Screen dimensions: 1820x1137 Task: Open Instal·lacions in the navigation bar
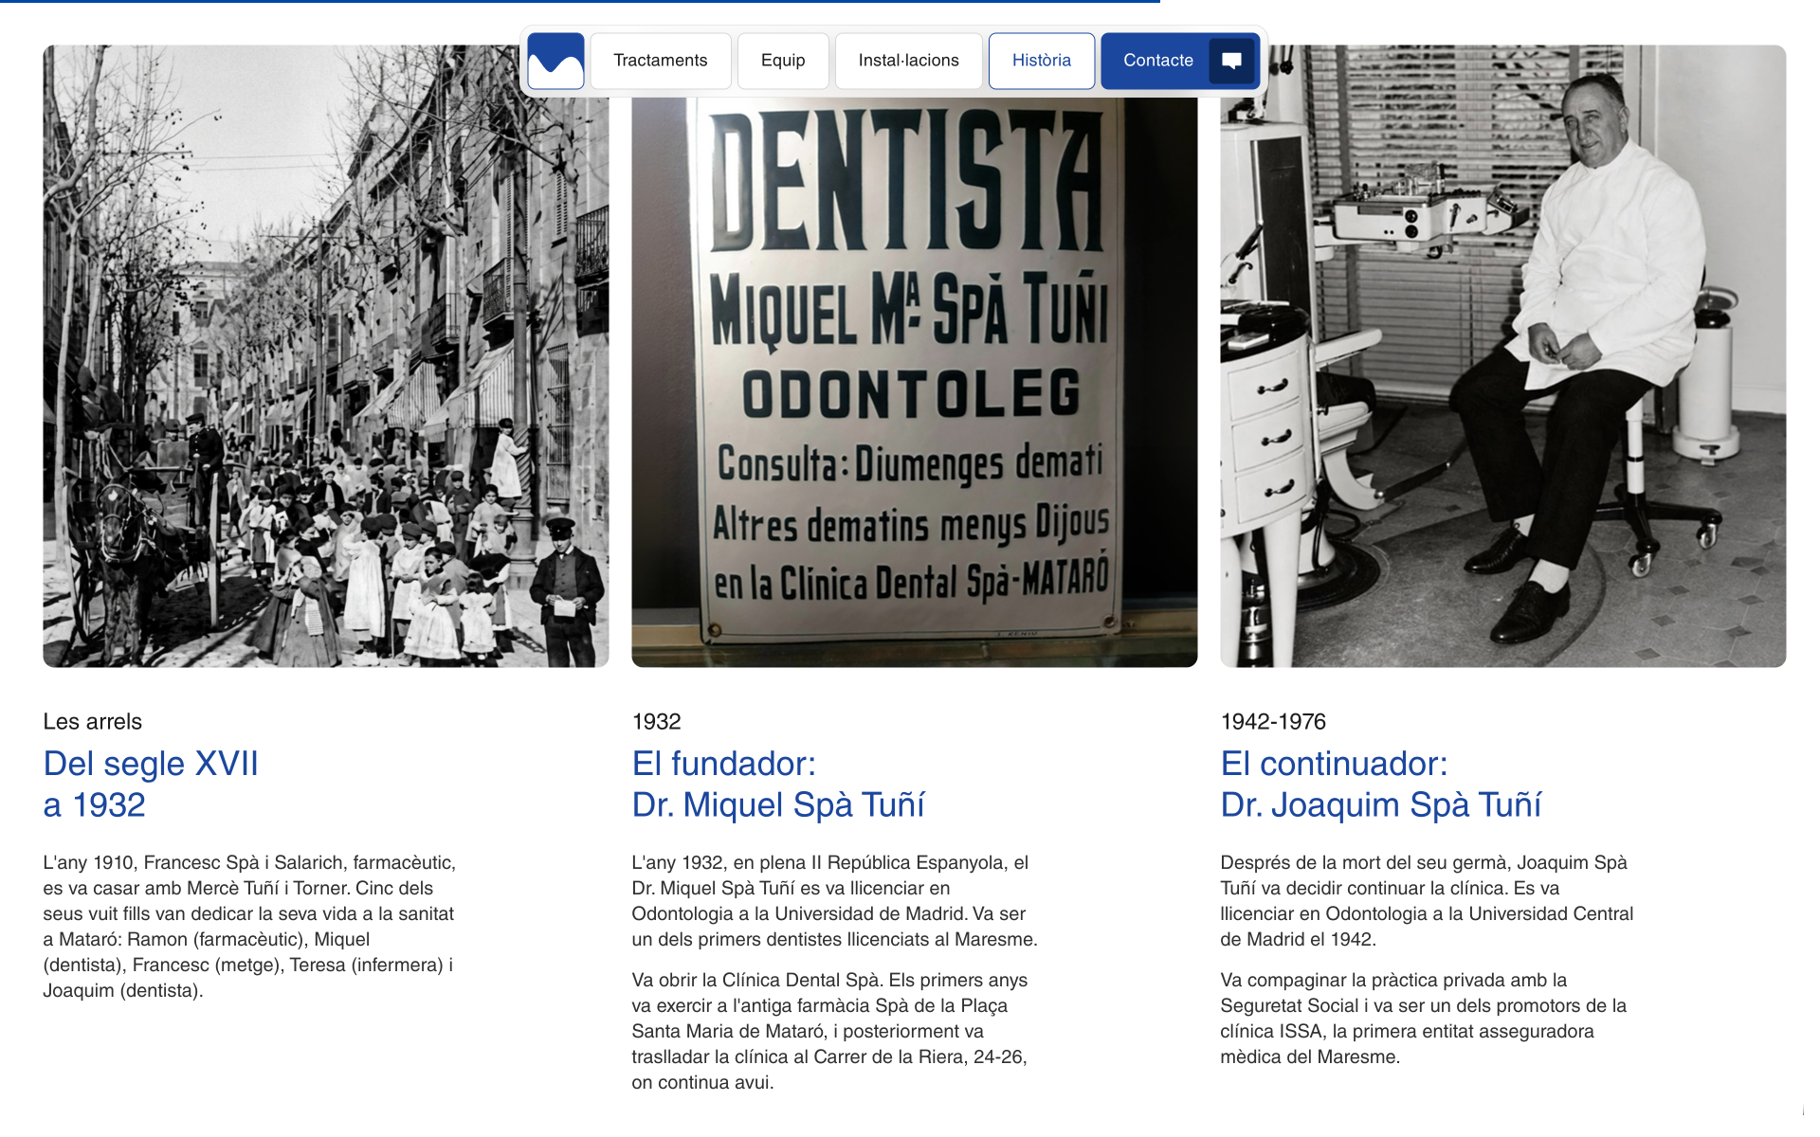tap(908, 61)
